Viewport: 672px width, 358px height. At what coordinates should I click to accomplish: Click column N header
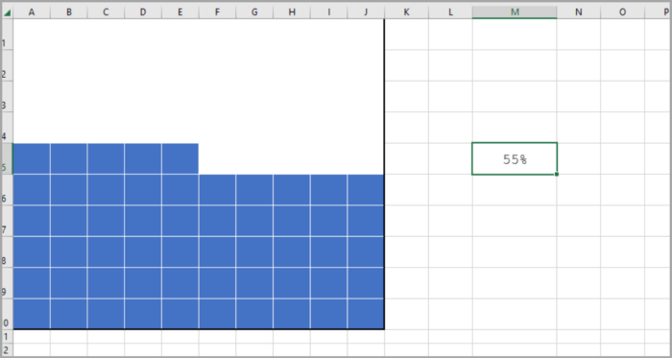pos(579,12)
